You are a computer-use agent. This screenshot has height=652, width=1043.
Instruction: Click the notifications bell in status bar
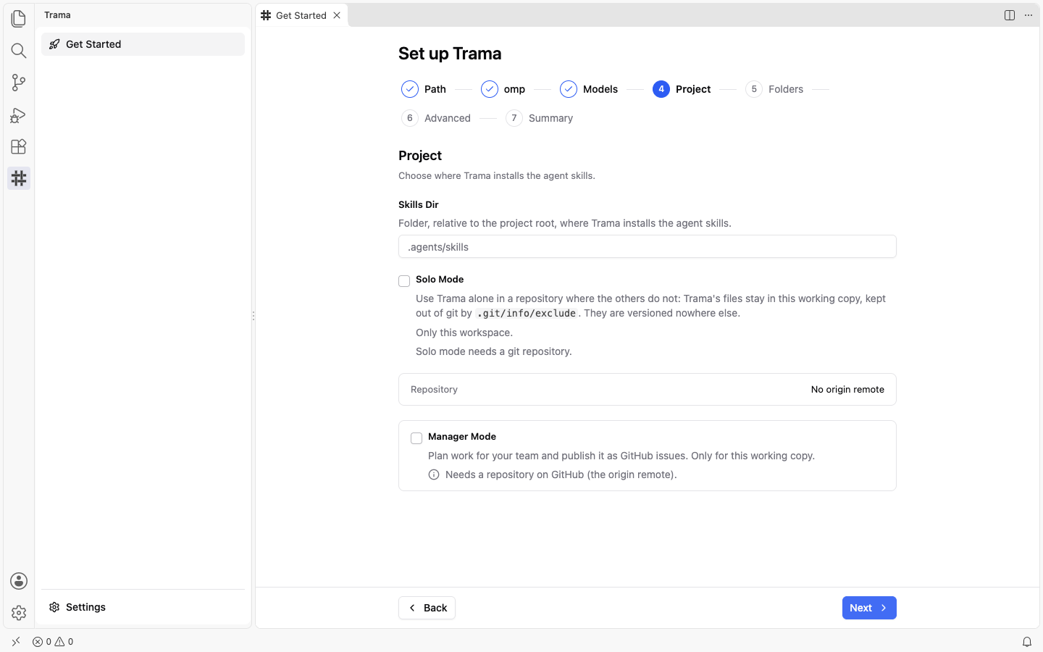[x=1027, y=642]
